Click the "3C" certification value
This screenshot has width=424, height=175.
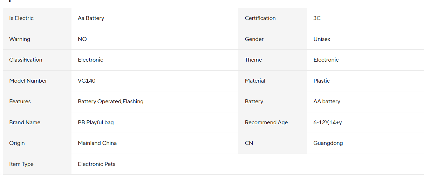click(317, 18)
